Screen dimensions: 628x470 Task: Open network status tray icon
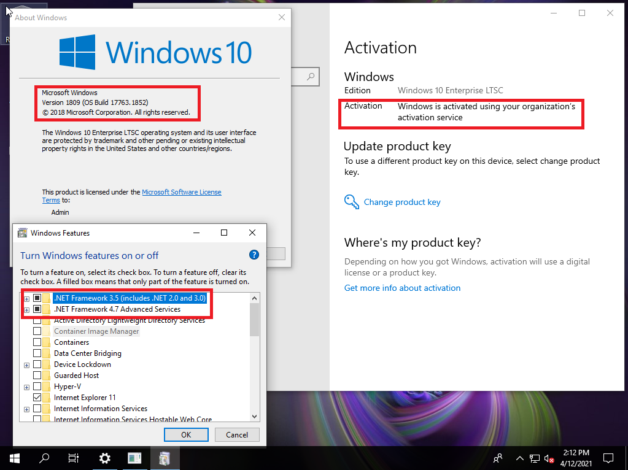coord(534,458)
